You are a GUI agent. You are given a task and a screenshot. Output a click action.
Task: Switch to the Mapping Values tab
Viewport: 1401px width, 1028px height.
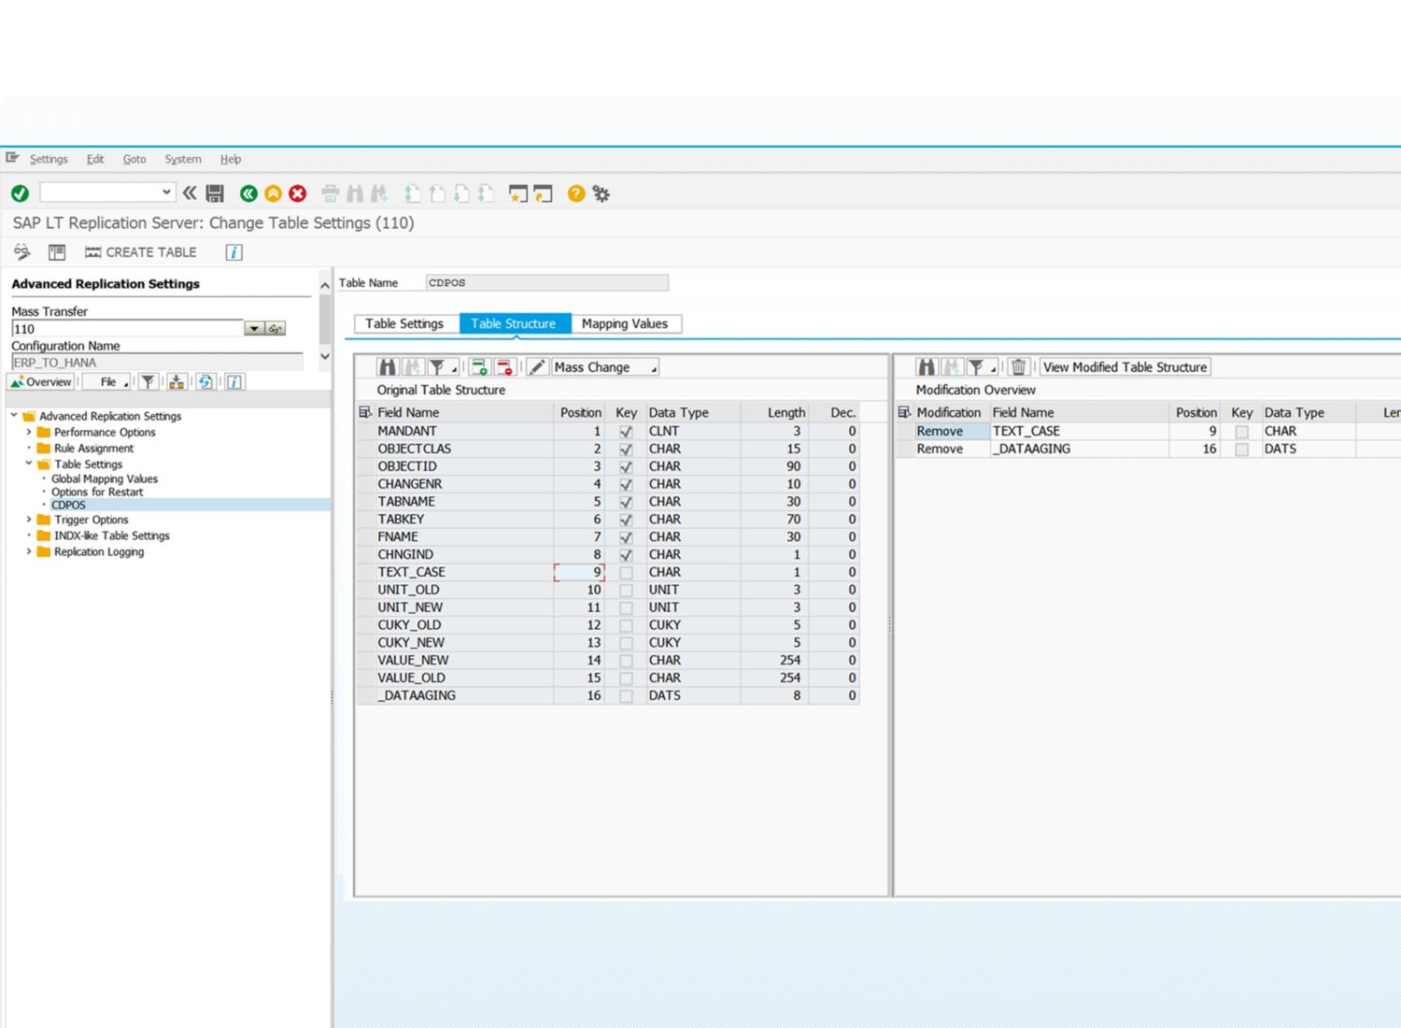click(624, 323)
